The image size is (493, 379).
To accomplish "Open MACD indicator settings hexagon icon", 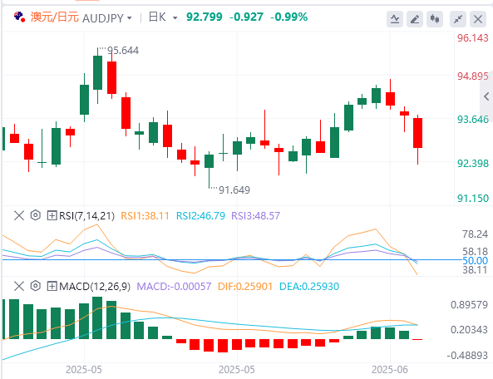I will [x=36, y=286].
